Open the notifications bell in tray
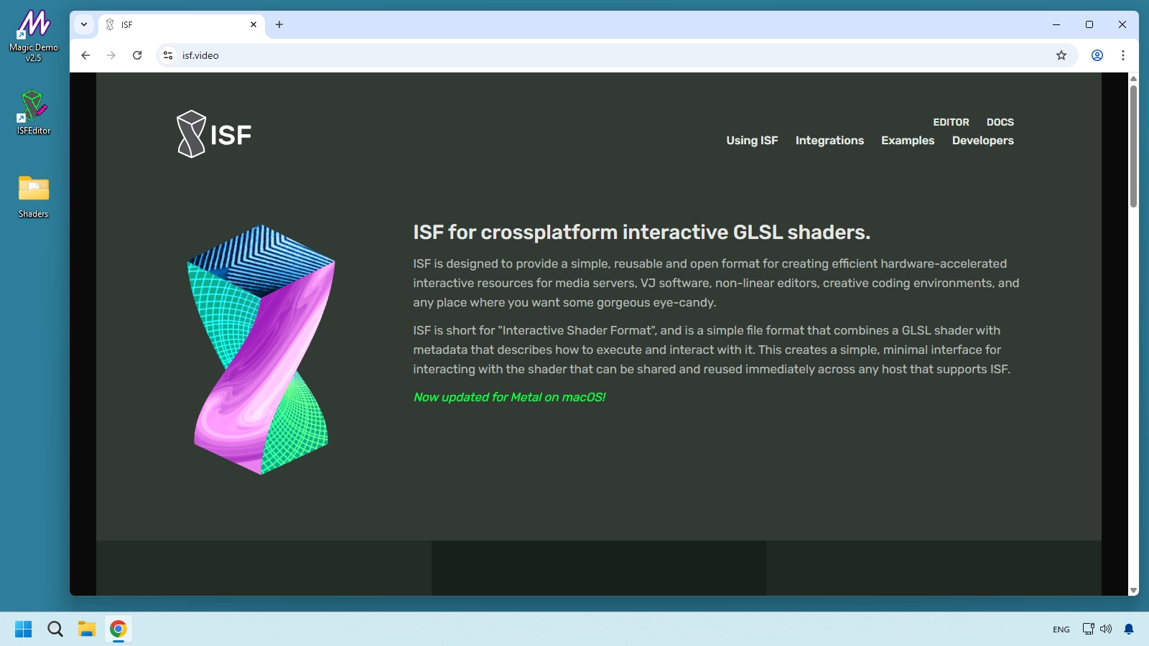 pyautogui.click(x=1129, y=629)
